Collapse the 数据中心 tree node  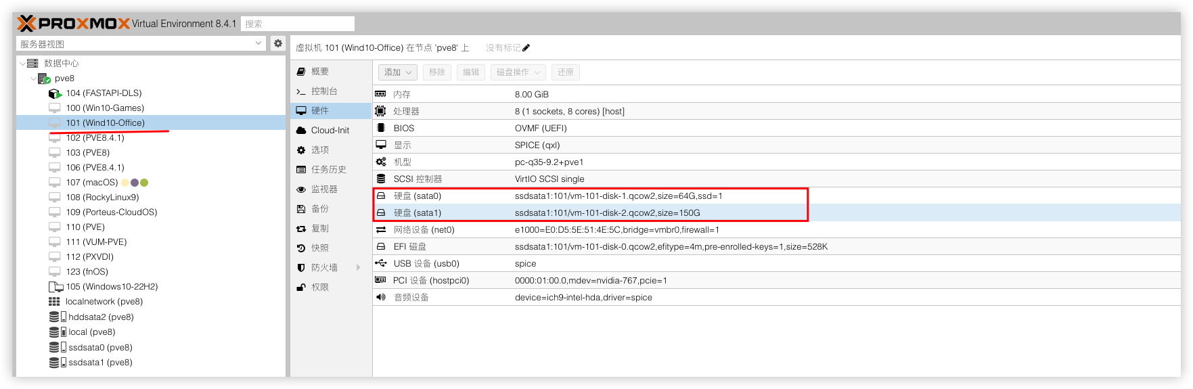click(x=22, y=64)
